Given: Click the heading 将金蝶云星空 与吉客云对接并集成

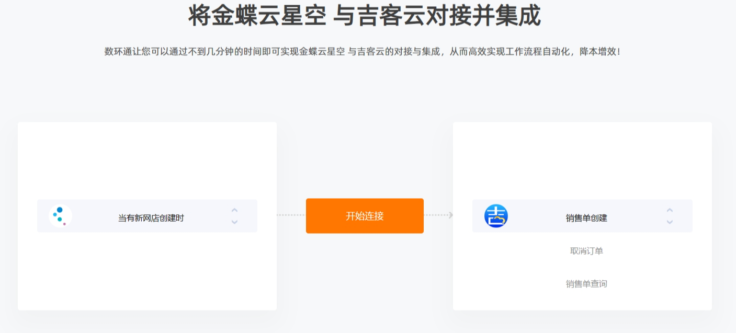Looking at the screenshot, I should (365, 16).
